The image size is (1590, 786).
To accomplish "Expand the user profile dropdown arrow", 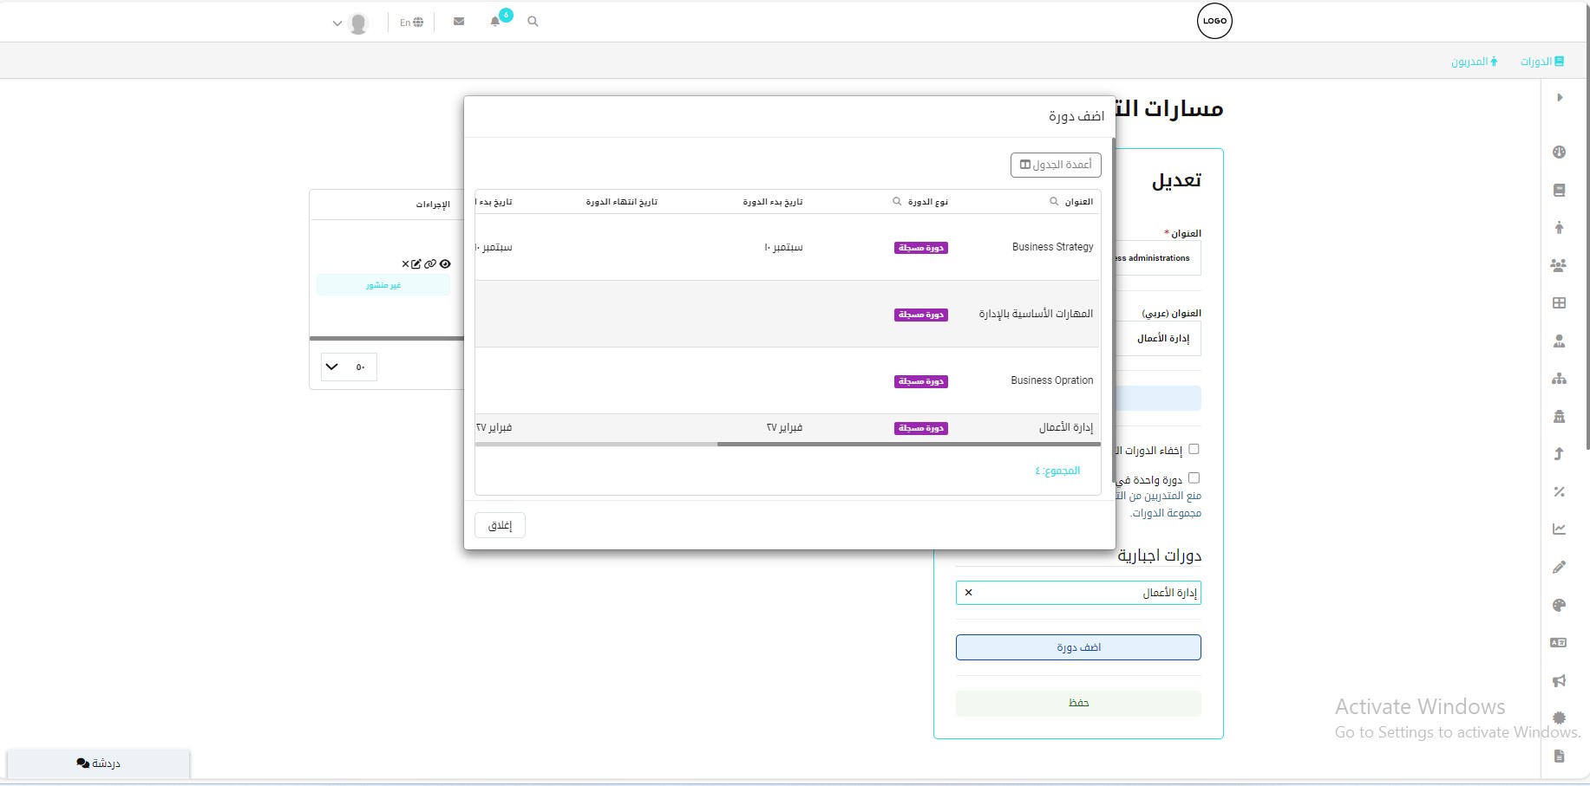I will [337, 23].
